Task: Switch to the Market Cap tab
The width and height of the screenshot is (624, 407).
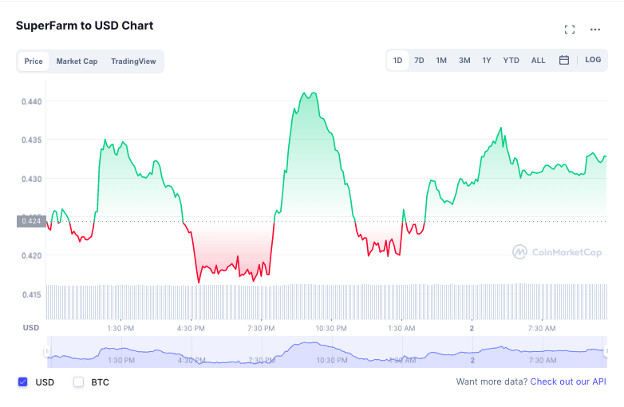Action: coord(77,61)
